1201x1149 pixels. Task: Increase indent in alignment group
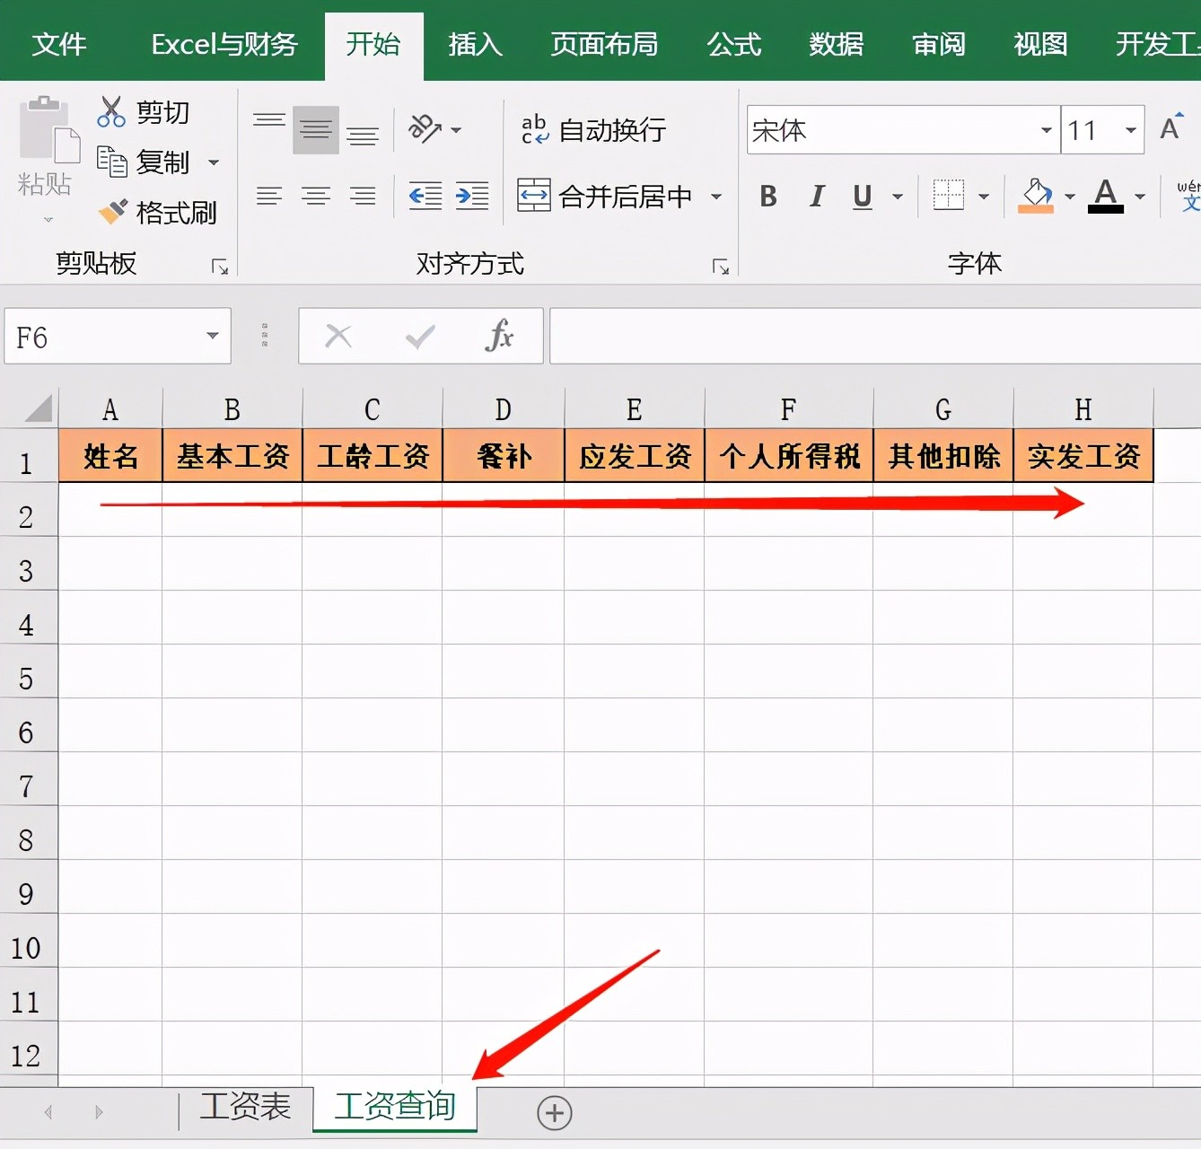point(472,196)
